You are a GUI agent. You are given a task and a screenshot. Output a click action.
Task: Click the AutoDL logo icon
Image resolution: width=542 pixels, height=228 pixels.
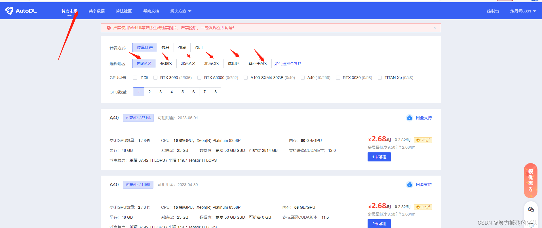pos(9,11)
